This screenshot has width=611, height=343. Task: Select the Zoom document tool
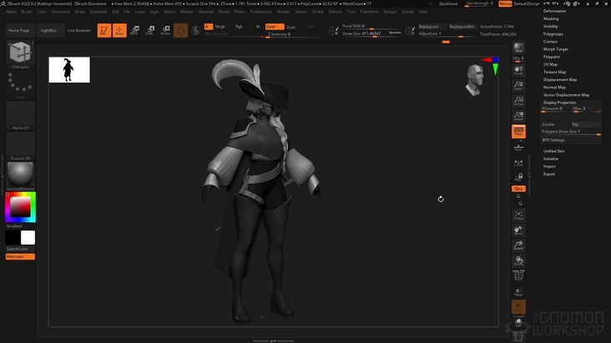pyautogui.click(x=518, y=86)
